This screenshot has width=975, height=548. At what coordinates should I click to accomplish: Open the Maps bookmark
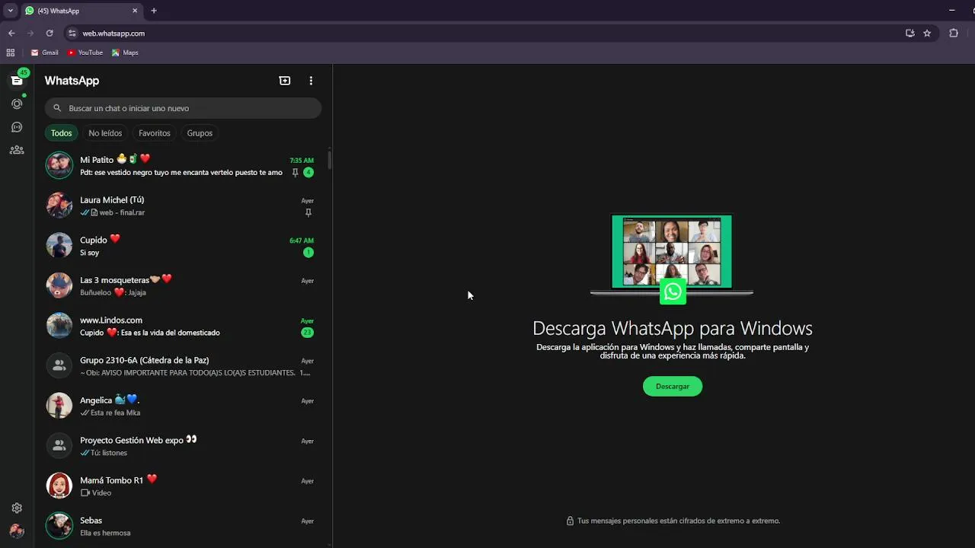pos(125,53)
